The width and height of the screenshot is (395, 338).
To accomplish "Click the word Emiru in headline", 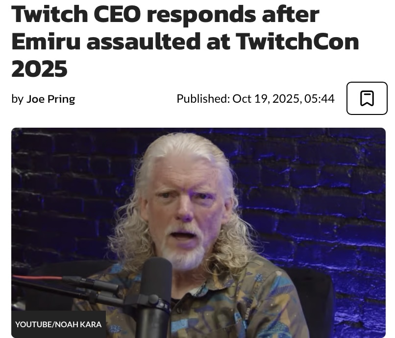I will (46, 42).
